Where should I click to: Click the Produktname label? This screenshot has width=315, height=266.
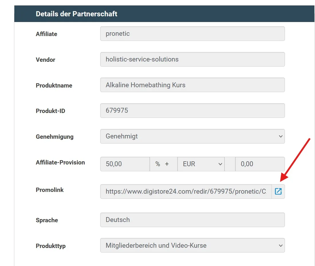(x=54, y=86)
